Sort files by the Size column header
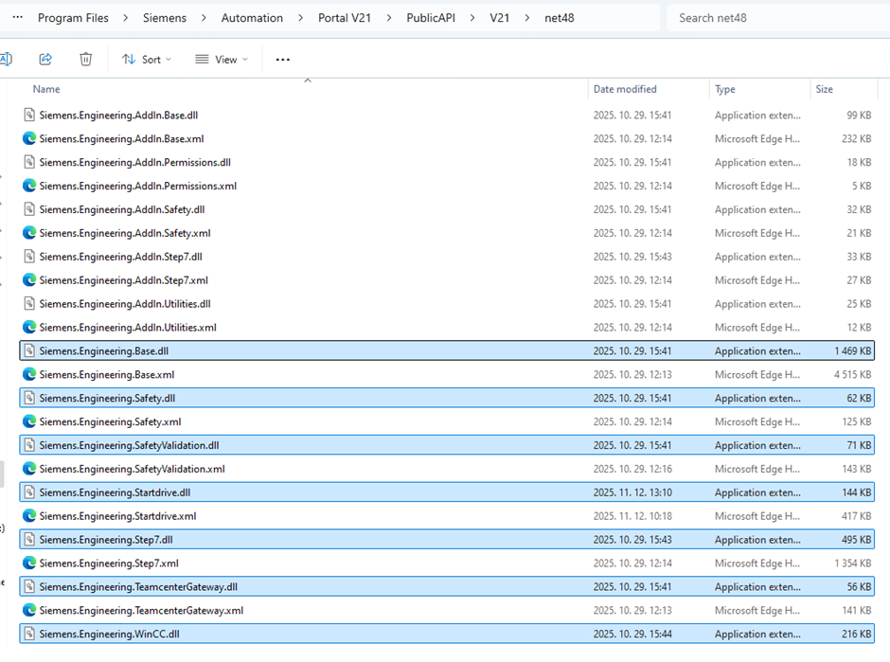This screenshot has width=890, height=662. pyautogui.click(x=823, y=88)
